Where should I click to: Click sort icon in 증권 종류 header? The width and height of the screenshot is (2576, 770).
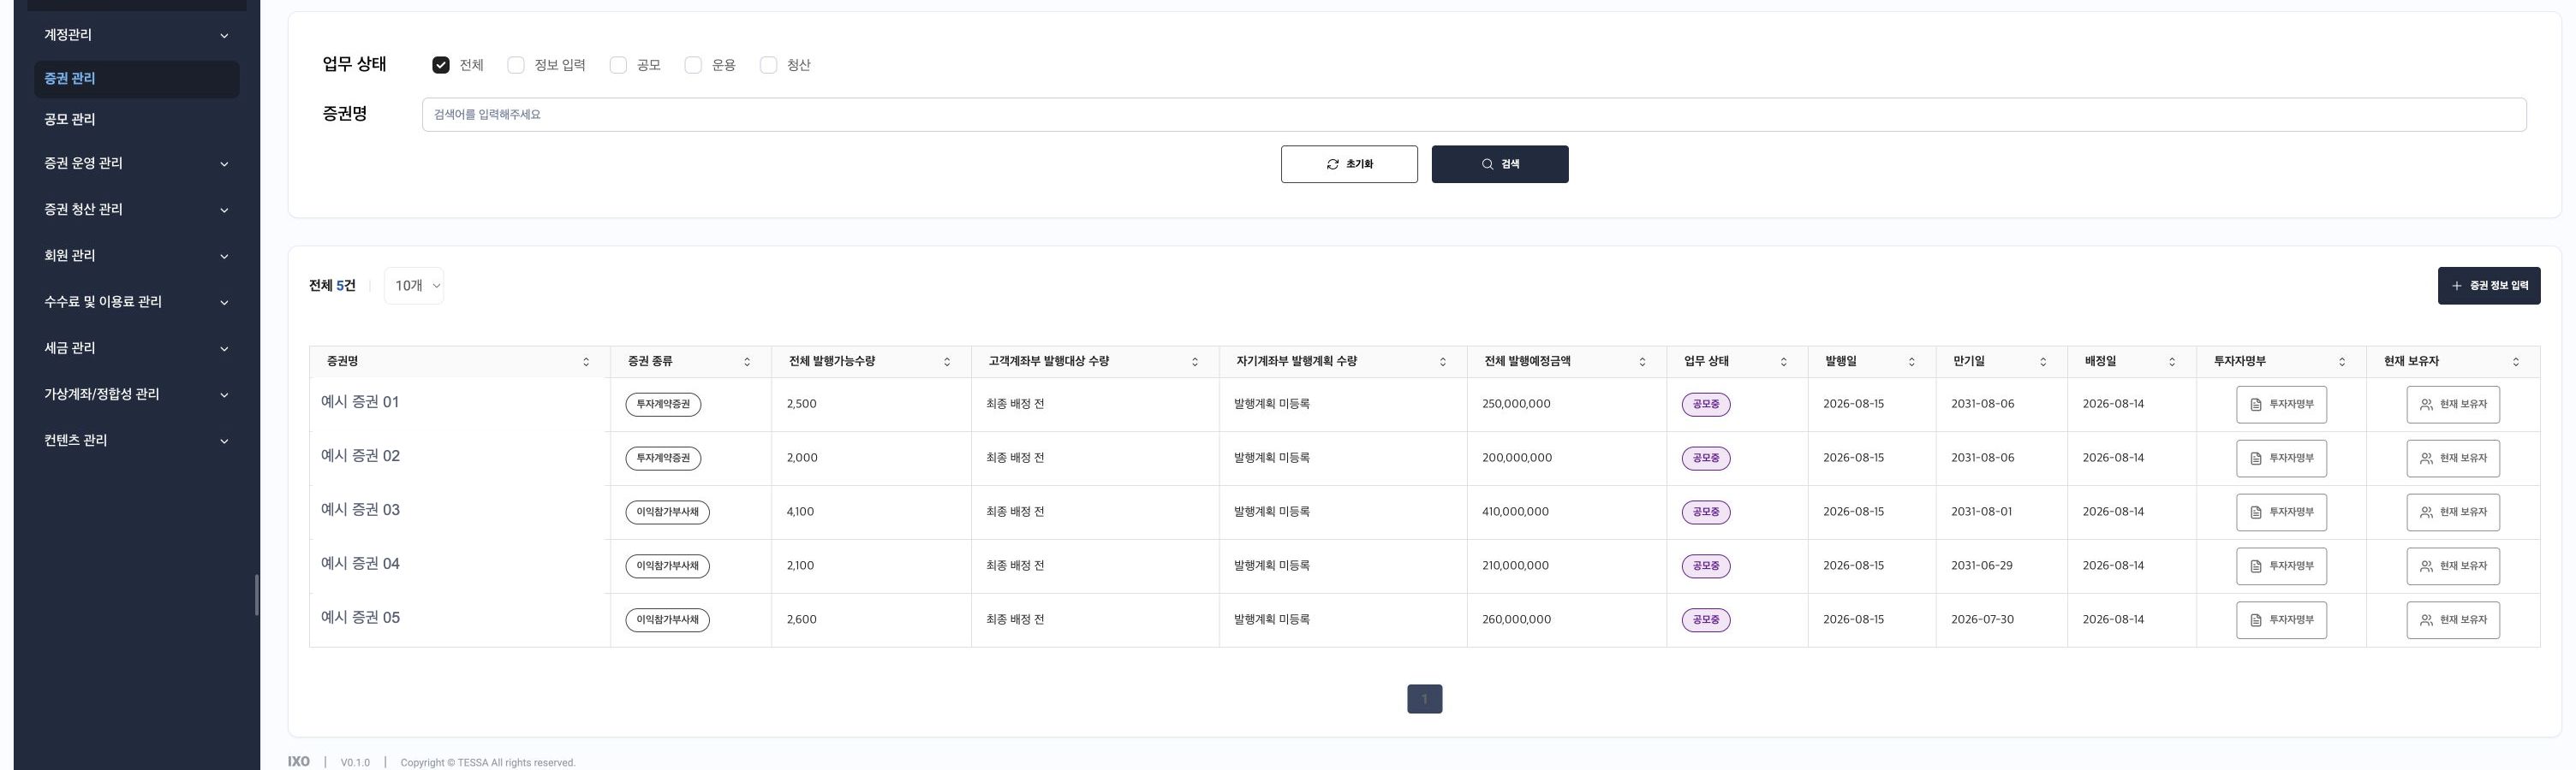click(x=747, y=362)
